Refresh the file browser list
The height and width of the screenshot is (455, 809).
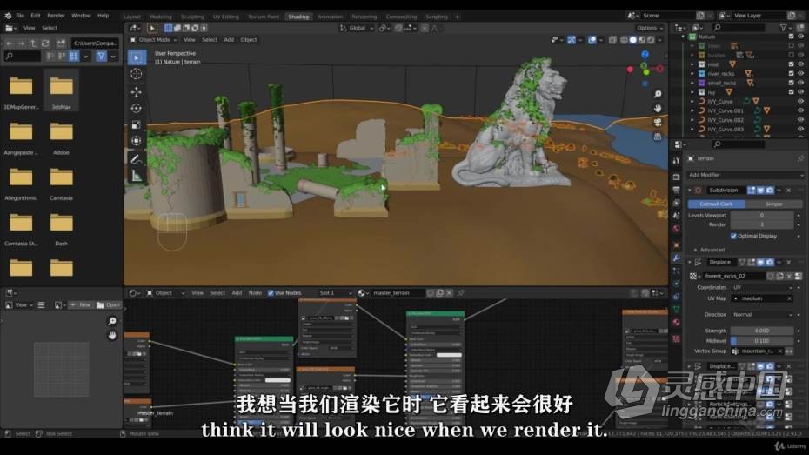pyautogui.click(x=45, y=43)
